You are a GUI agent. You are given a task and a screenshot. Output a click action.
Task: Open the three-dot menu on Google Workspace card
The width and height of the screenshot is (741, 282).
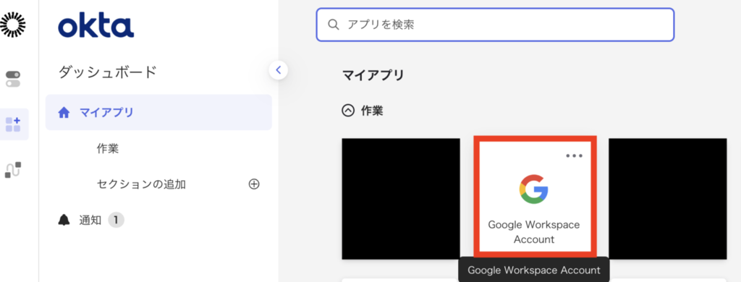click(574, 156)
